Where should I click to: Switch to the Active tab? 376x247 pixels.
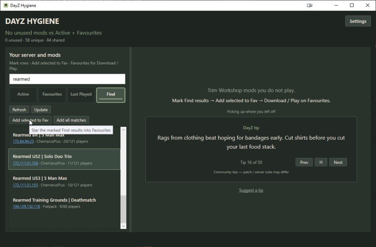coord(23,94)
